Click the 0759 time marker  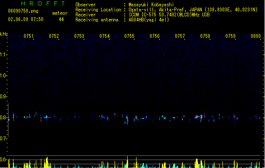point(230,36)
